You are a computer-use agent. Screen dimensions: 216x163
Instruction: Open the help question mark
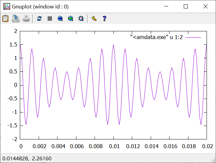(x=104, y=19)
